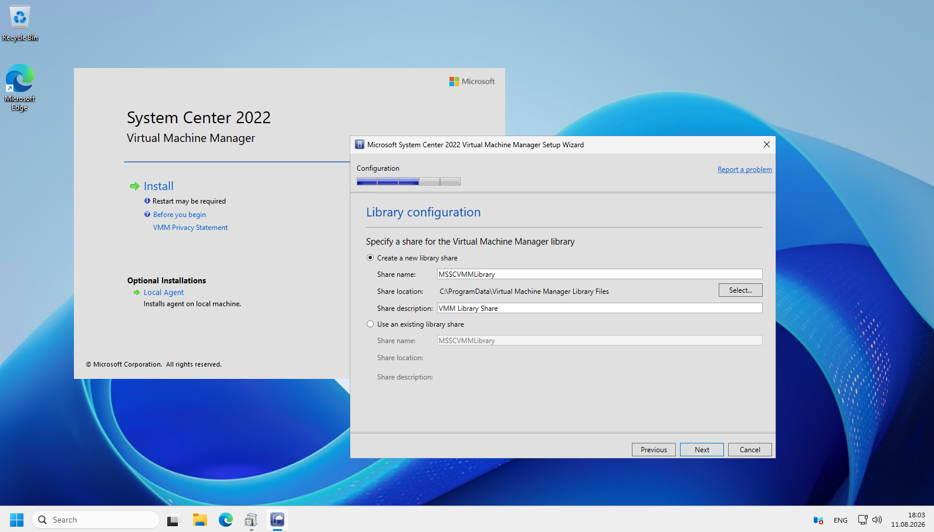Click the green Install arrow icon

pyautogui.click(x=134, y=187)
